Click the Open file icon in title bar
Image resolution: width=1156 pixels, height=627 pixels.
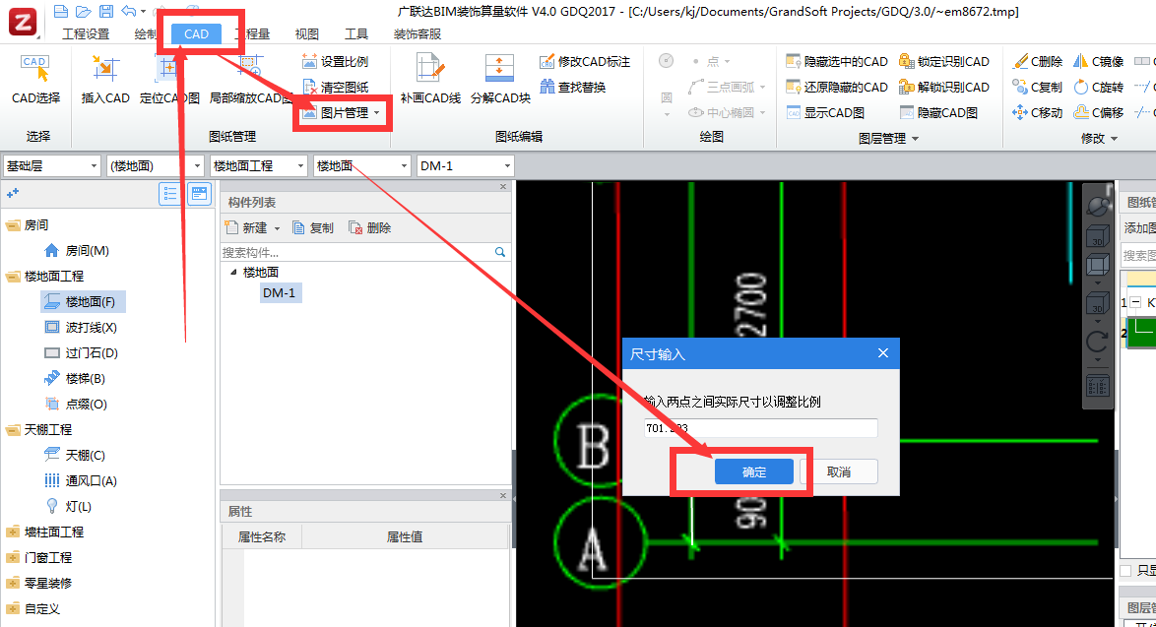click(x=84, y=11)
